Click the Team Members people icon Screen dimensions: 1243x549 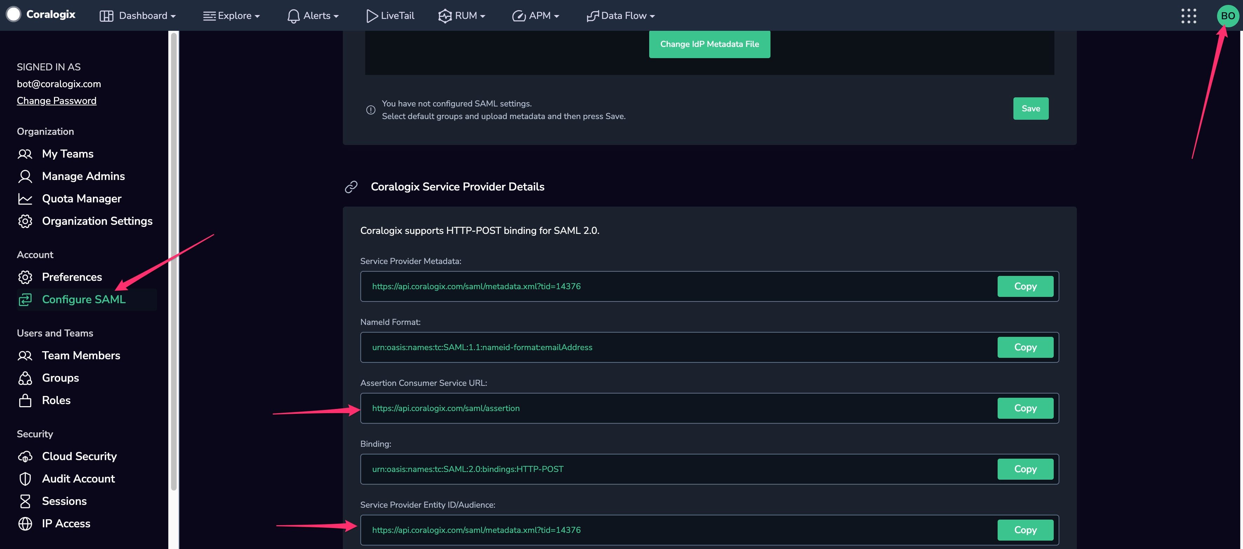click(25, 356)
